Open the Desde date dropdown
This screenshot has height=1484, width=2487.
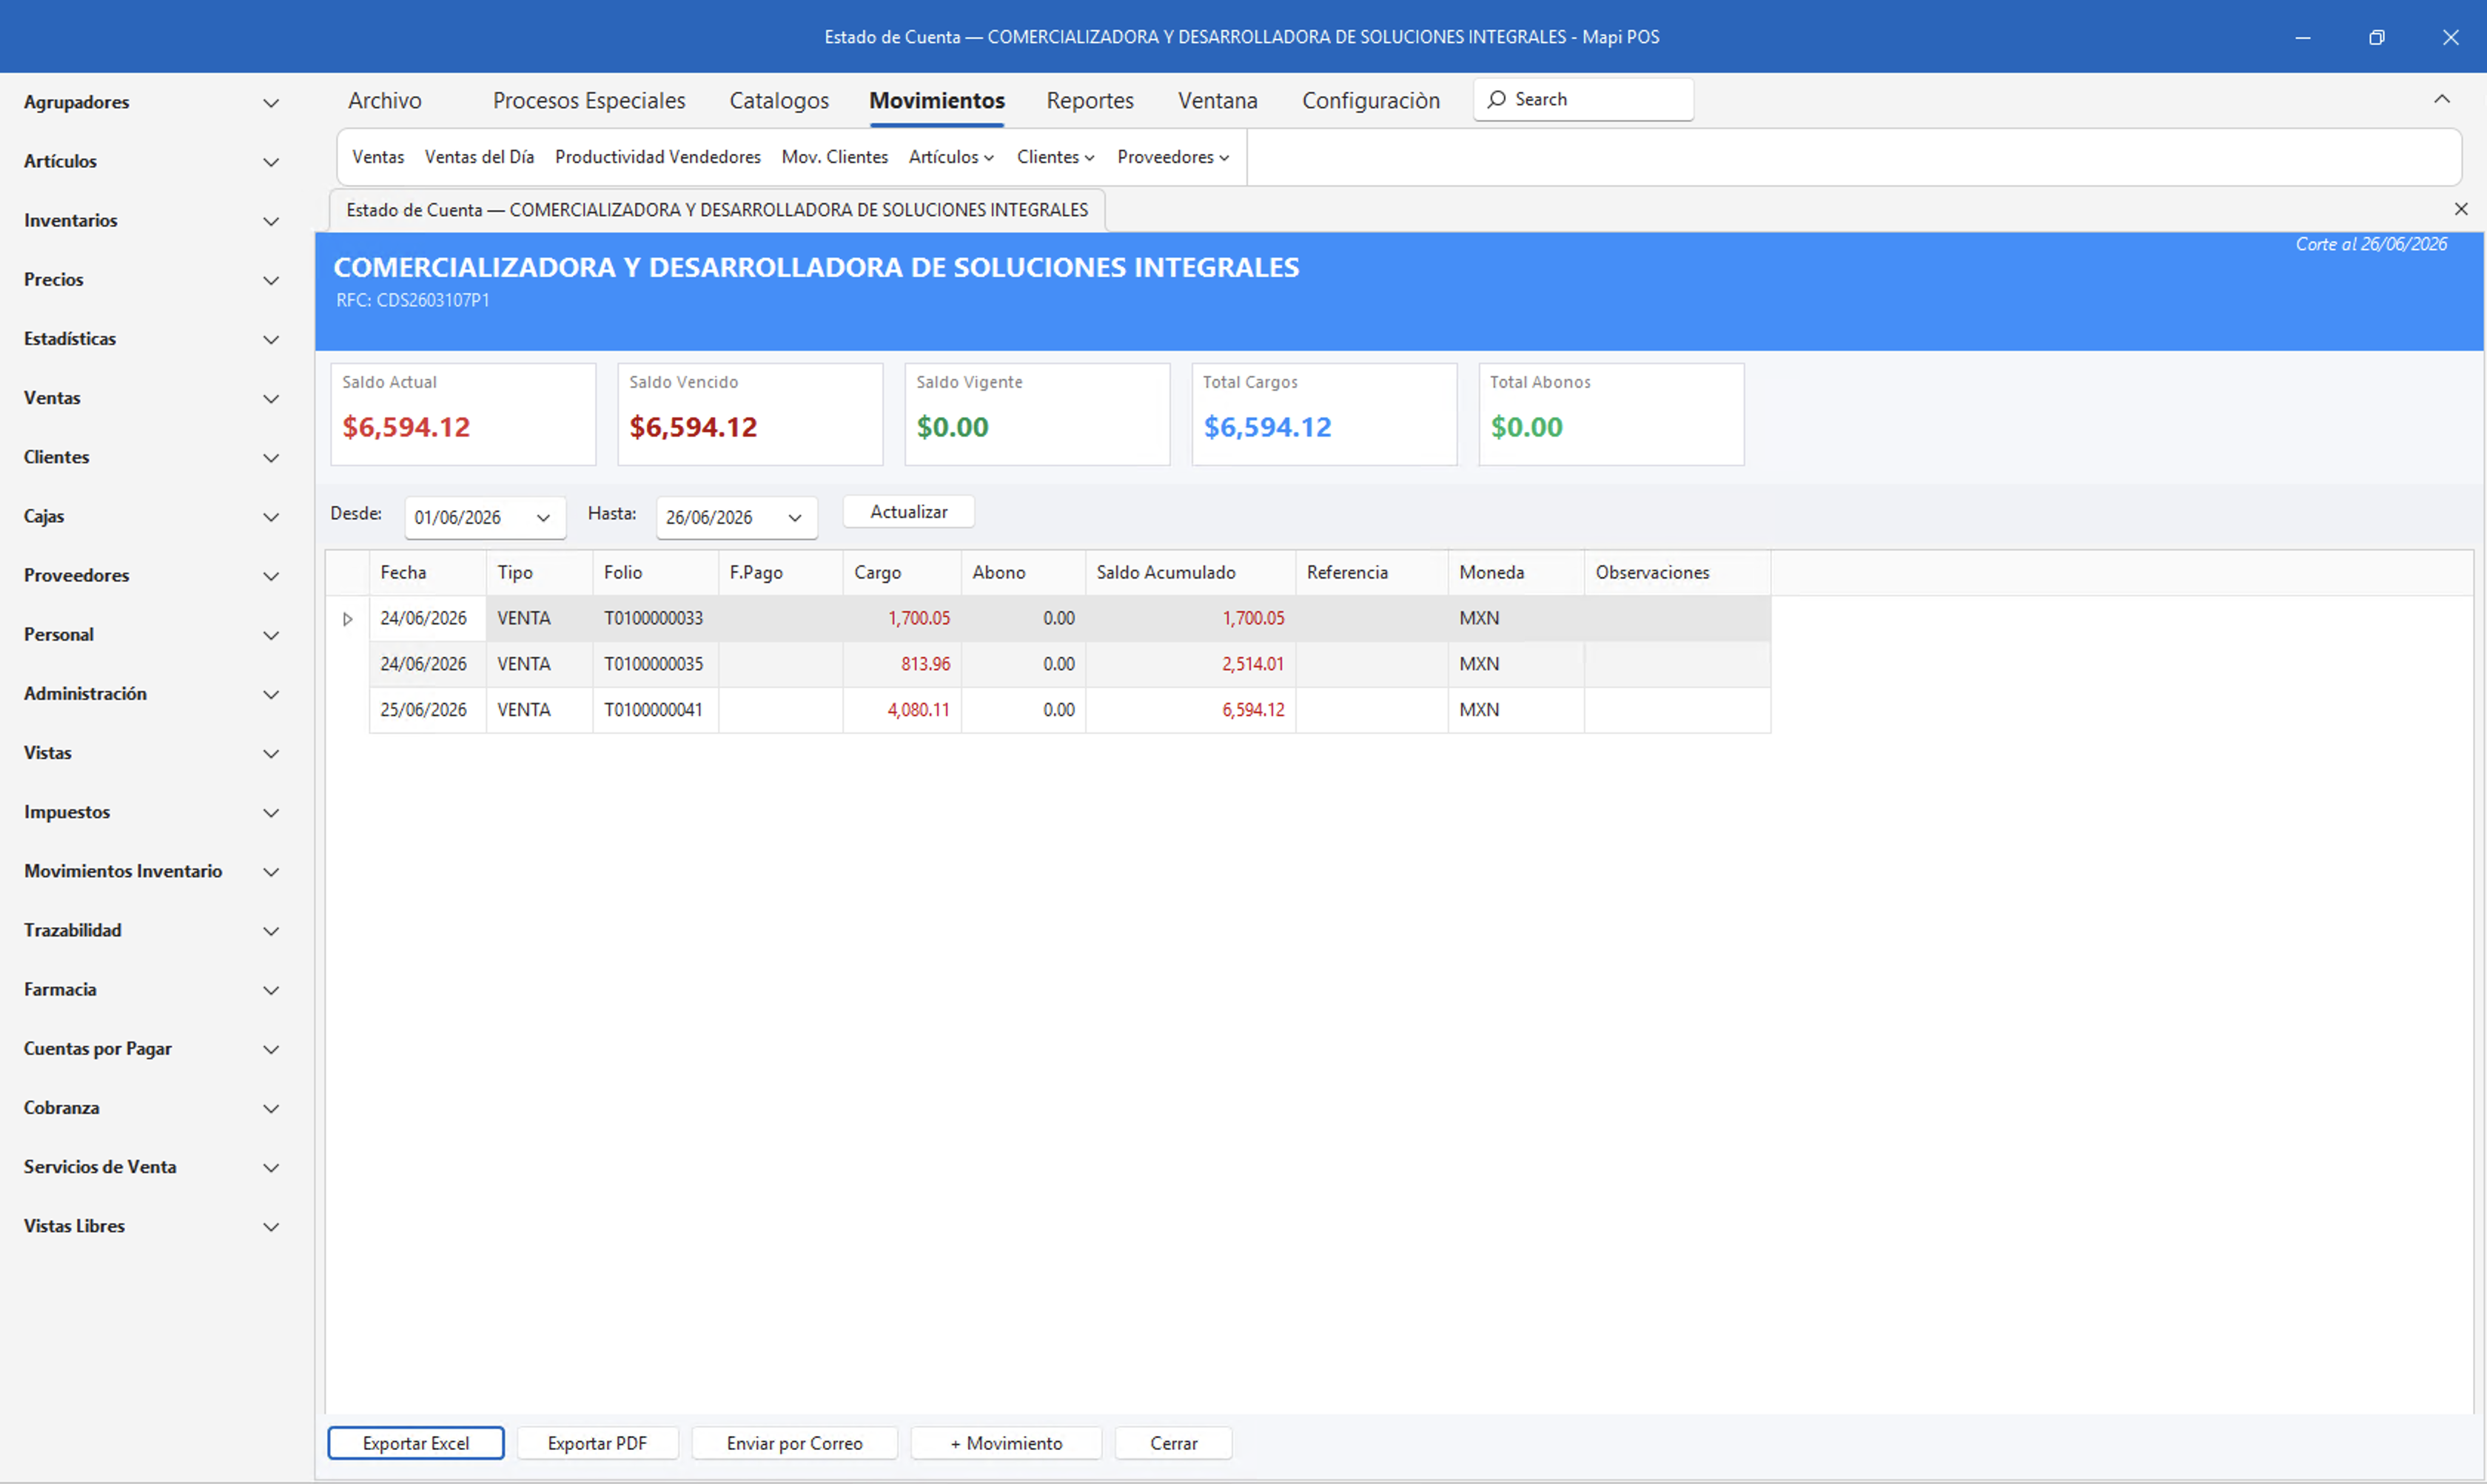[x=543, y=518]
